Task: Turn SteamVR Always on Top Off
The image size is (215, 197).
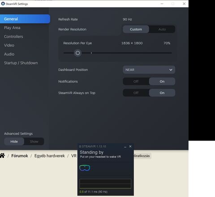Action: [x=136, y=93]
